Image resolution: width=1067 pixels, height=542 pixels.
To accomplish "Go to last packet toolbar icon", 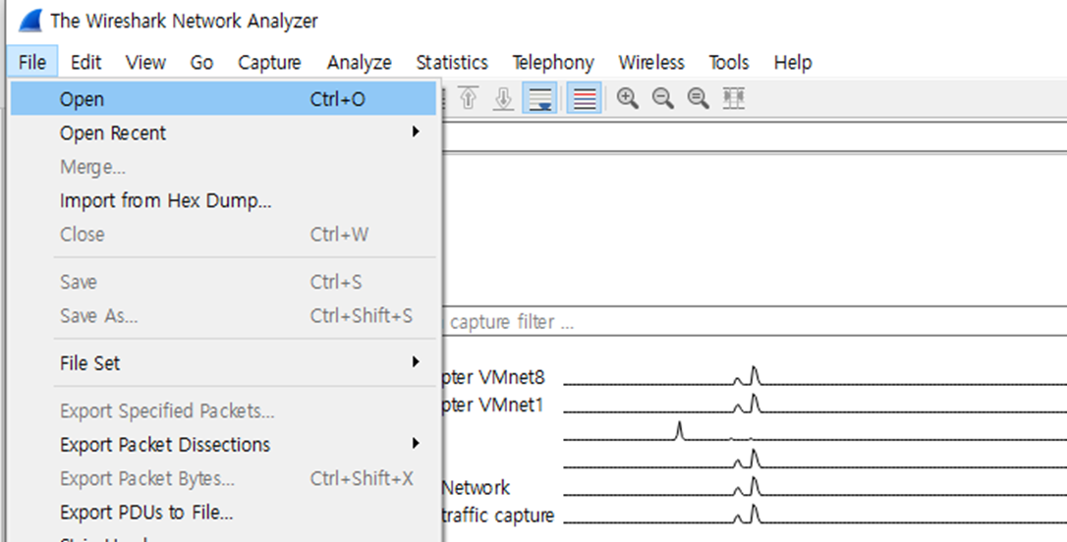I will (x=504, y=98).
